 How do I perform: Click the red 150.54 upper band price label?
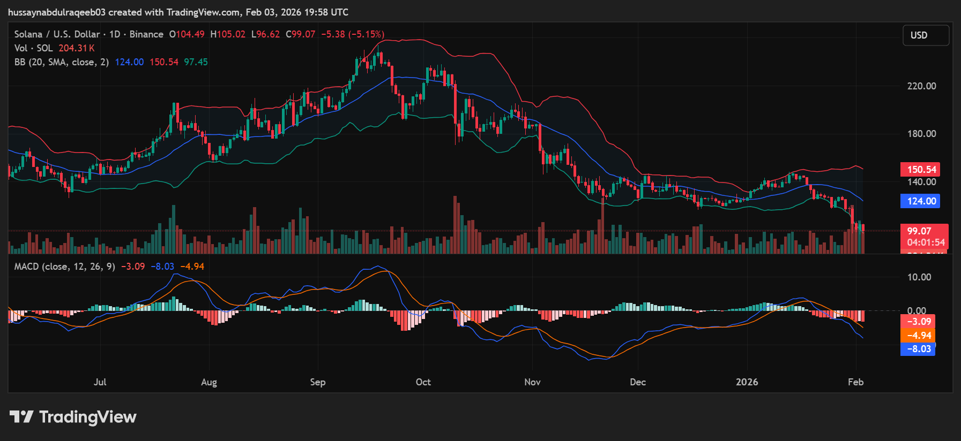tap(920, 170)
